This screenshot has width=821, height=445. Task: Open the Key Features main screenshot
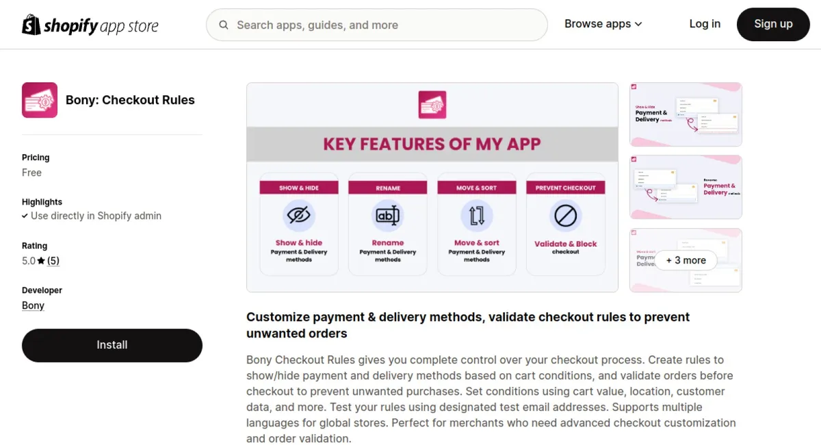coord(432,188)
